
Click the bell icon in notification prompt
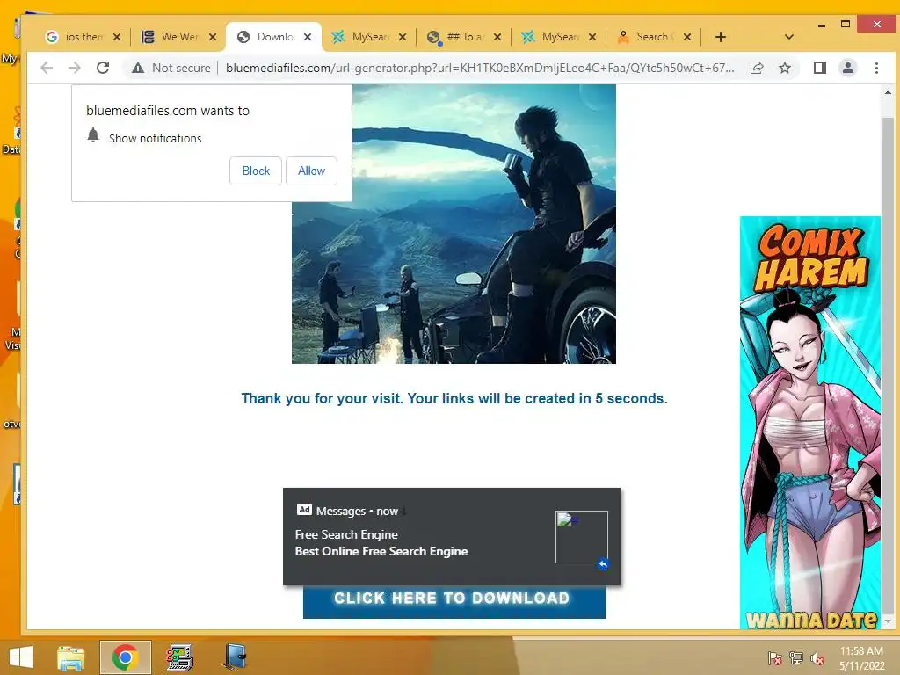click(93, 135)
